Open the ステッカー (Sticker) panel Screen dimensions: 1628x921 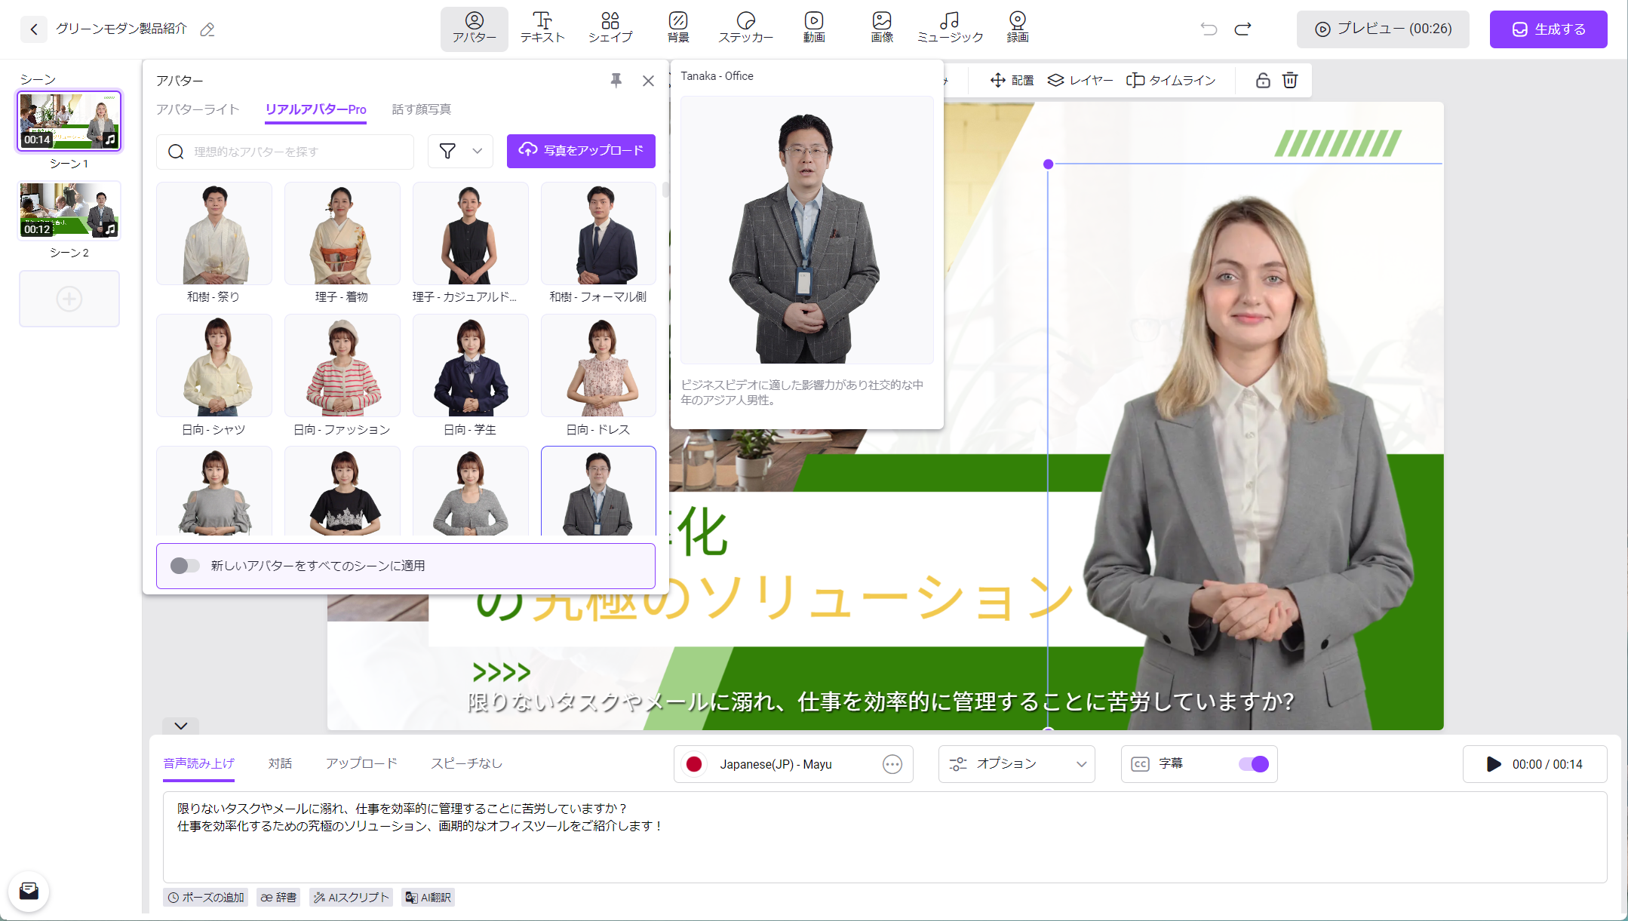[x=746, y=27]
